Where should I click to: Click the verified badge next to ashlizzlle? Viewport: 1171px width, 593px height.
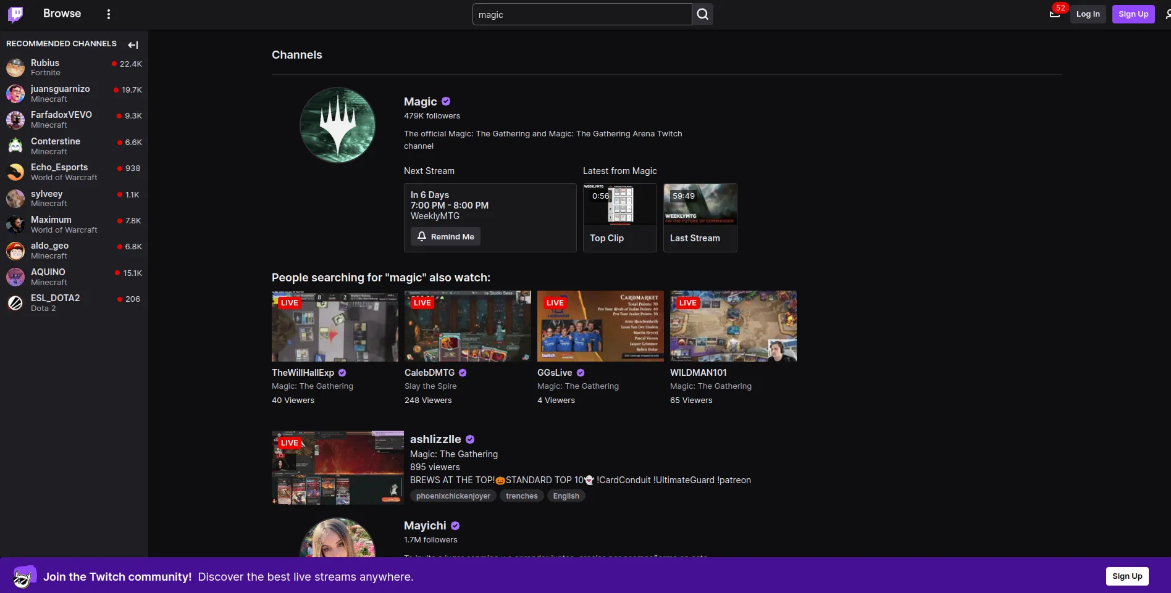point(470,439)
